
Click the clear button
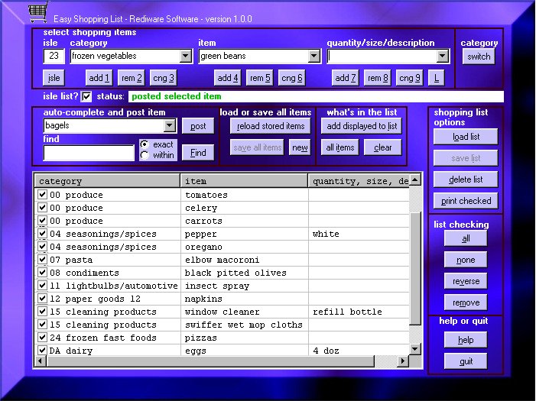pos(383,147)
